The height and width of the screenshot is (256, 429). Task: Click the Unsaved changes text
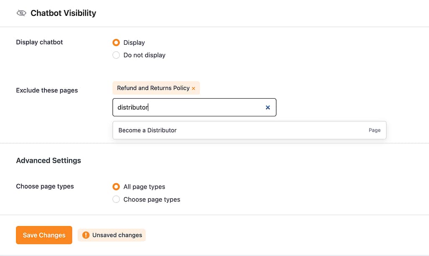coord(117,235)
